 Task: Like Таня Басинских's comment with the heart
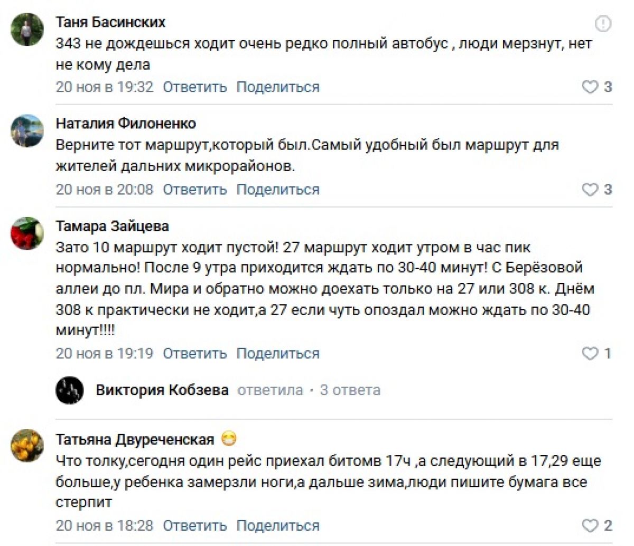590,87
